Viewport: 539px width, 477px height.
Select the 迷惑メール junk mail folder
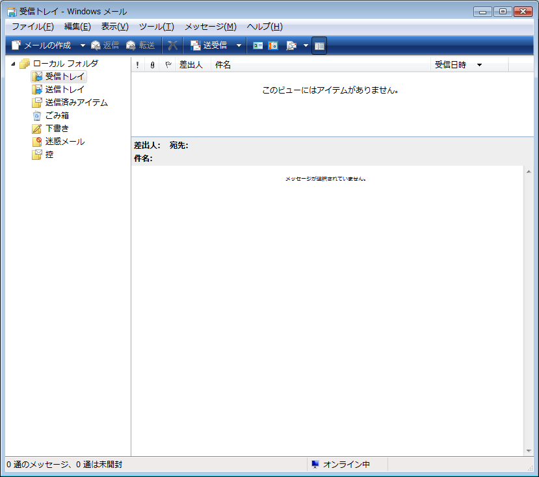click(65, 142)
